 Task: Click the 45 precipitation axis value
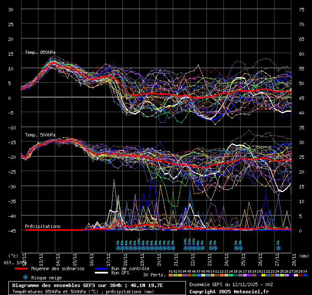pyautogui.click(x=301, y=98)
